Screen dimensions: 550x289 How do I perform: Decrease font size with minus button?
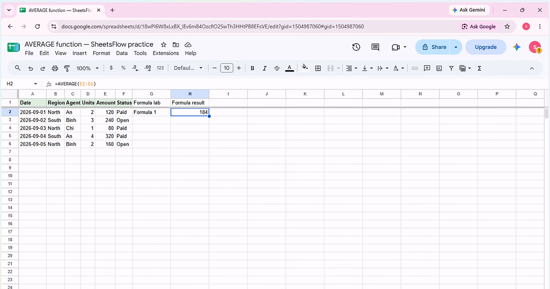click(x=214, y=68)
